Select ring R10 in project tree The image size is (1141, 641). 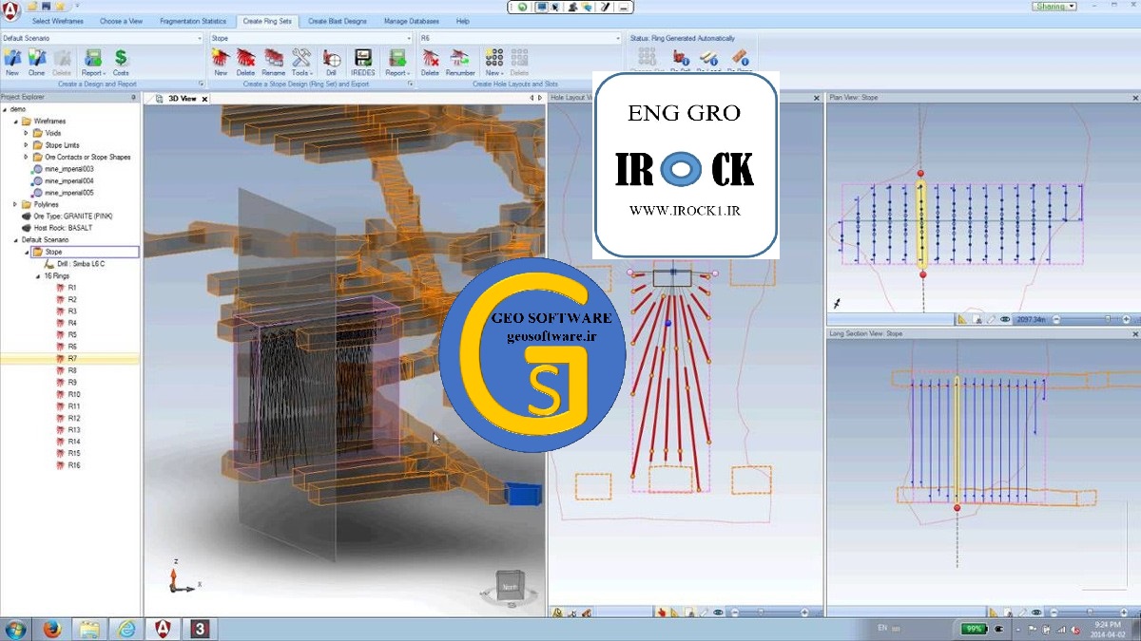tap(74, 394)
